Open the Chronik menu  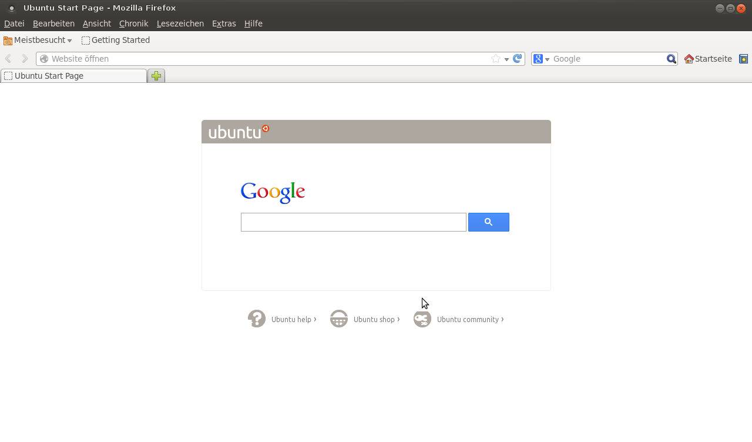tap(134, 24)
